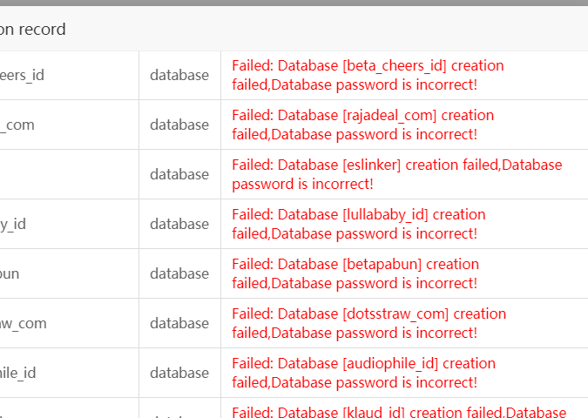588x418 pixels.
Task: Select the dotsstraw_com failed error text
Action: (x=368, y=323)
